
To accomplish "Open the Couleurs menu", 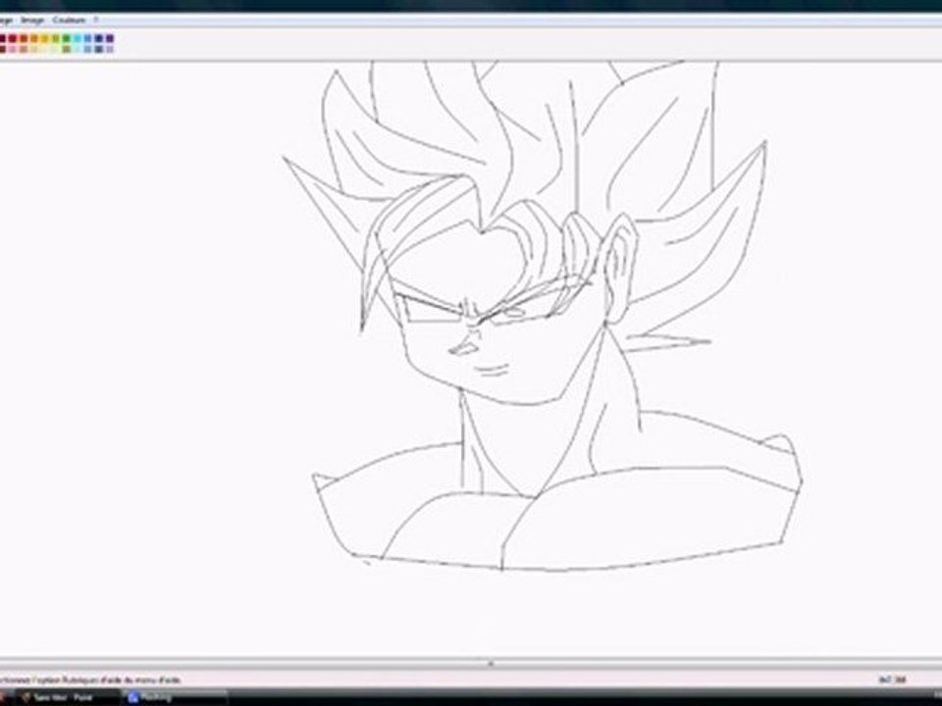I will click(69, 20).
